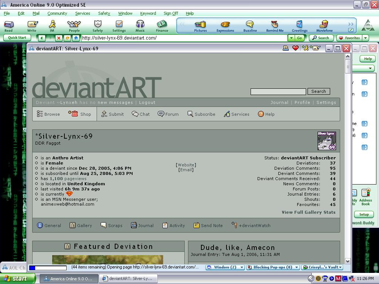Open the Mail menu
The width and height of the screenshot is (379, 284).
[x=36, y=13]
